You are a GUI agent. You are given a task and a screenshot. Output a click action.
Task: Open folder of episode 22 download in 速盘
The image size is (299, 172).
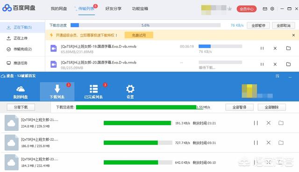(x=281, y=143)
